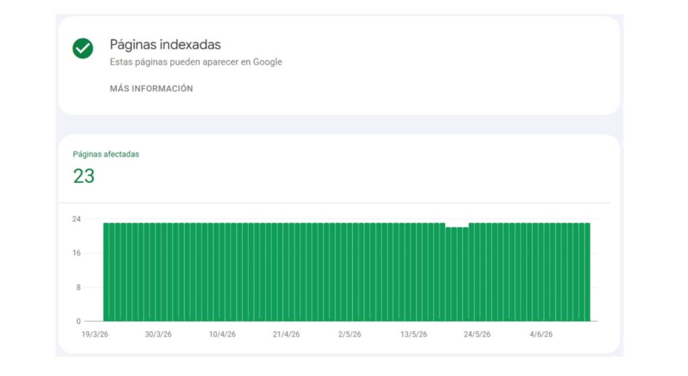
Task: Click the 0 y-axis label
Action: (x=79, y=321)
